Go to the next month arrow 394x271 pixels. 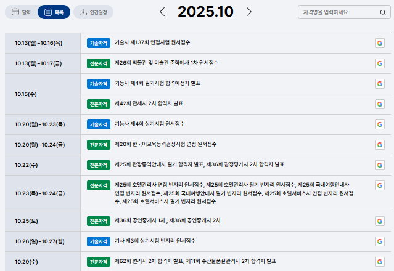pyautogui.click(x=248, y=12)
